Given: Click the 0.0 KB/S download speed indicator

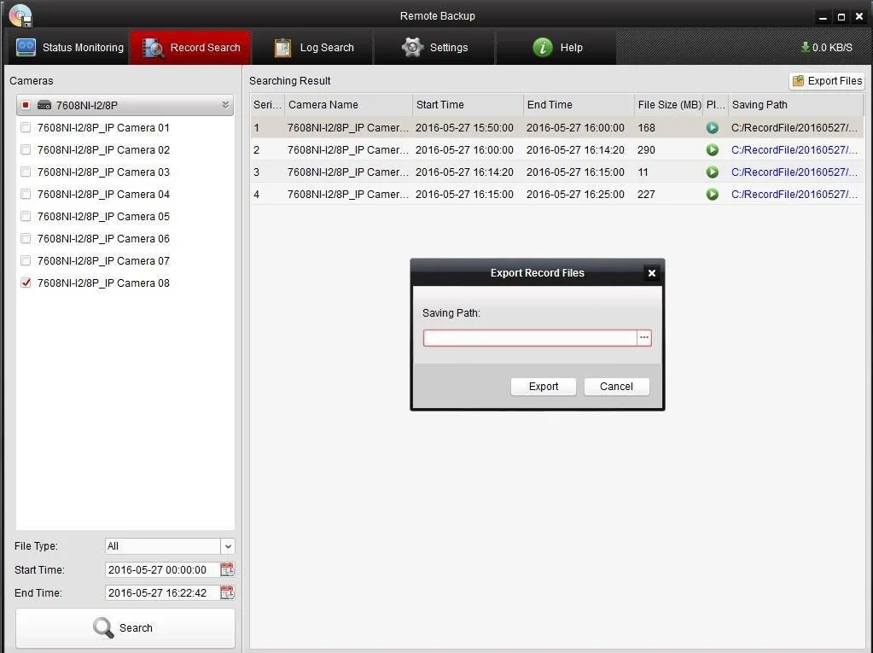Looking at the screenshot, I should pyautogui.click(x=827, y=47).
